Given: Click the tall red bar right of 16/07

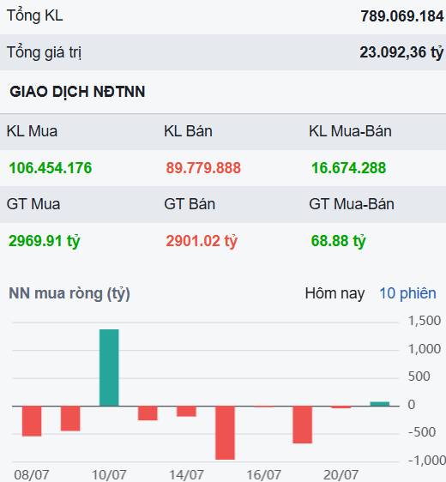Looking at the screenshot, I should pos(303,425).
